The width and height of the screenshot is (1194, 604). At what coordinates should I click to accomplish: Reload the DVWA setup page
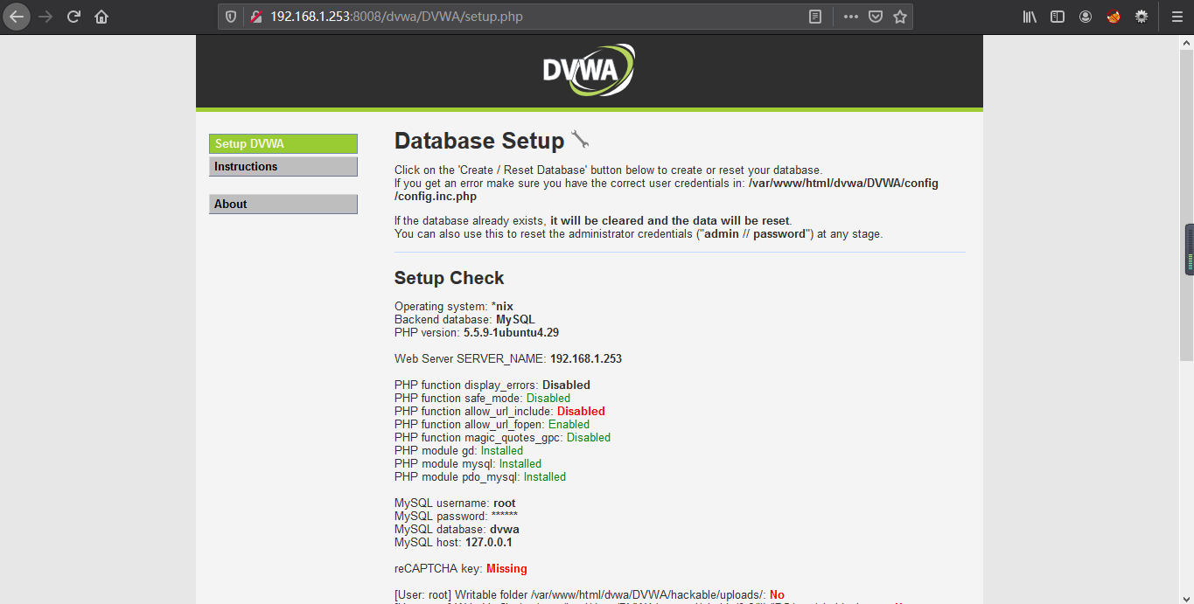point(73,16)
